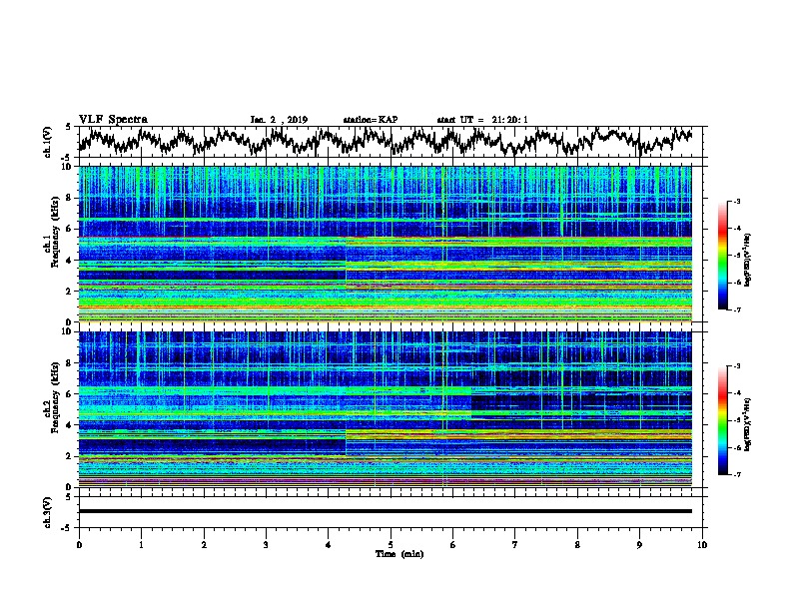The height and width of the screenshot is (611, 791).
Task: Click the ch.2 spectrogram plot
Action: click(385, 409)
